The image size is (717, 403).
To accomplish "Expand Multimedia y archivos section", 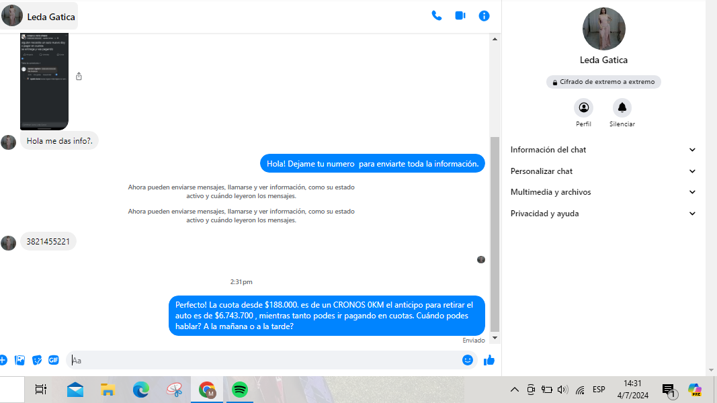I will pyautogui.click(x=603, y=192).
